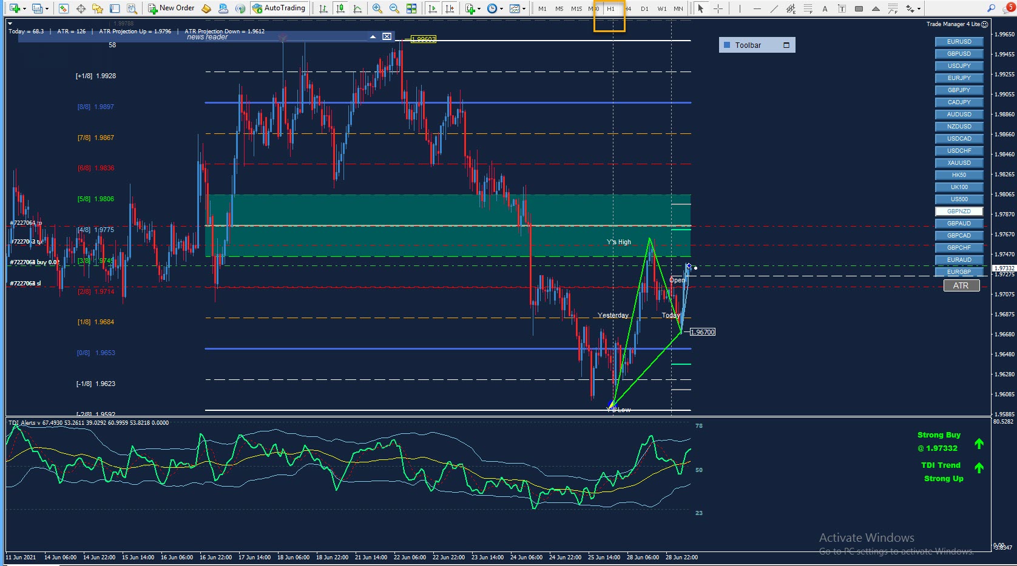Viewport: 1017px width, 566px height.
Task: Switch to the H1 timeframe
Action: tap(611, 8)
